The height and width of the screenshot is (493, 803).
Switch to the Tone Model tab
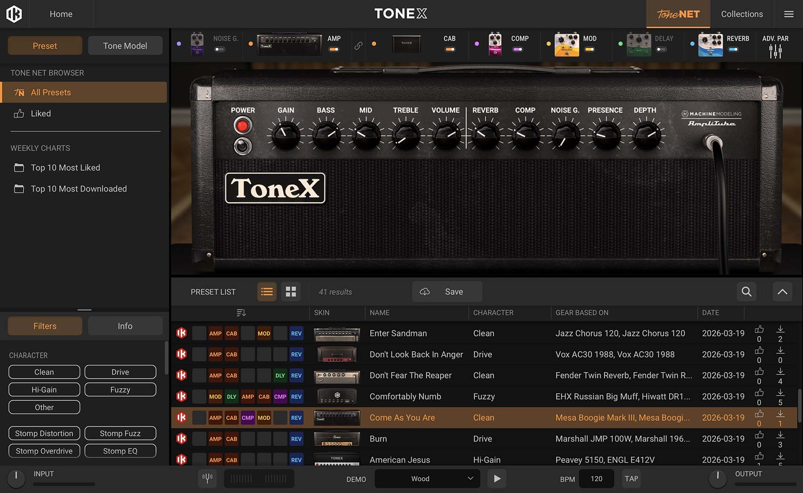pyautogui.click(x=125, y=46)
